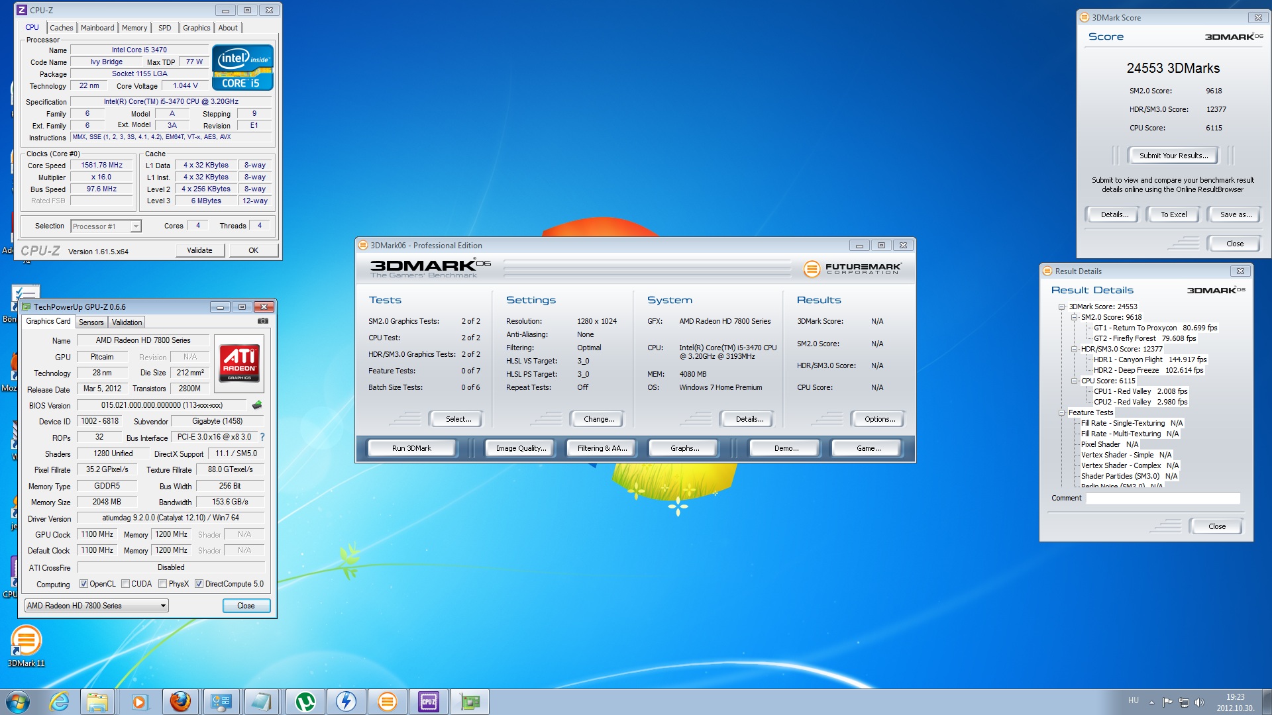
Task: Open uTorrent from the taskbar
Action: click(x=305, y=702)
